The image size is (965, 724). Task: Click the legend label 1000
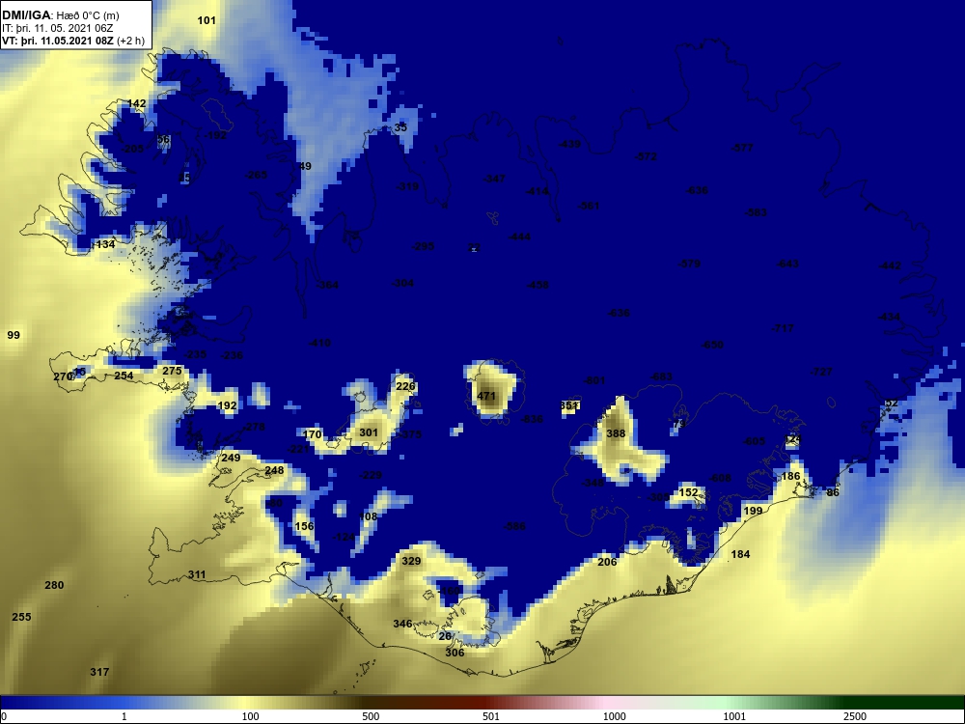pyautogui.click(x=614, y=716)
